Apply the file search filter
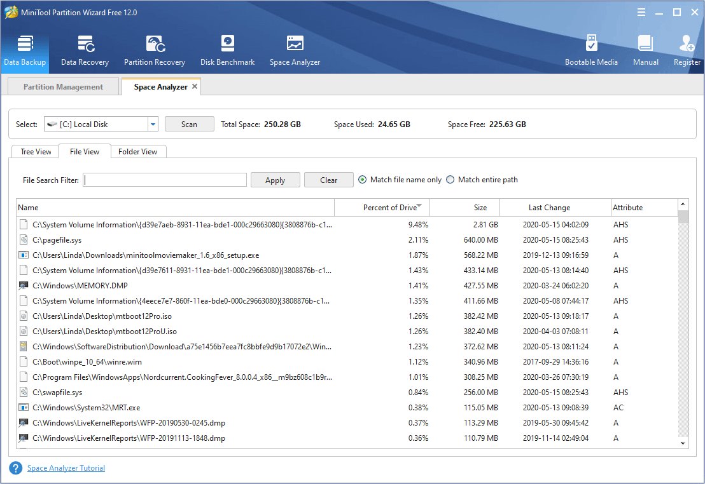This screenshot has width=705, height=484. pos(275,180)
